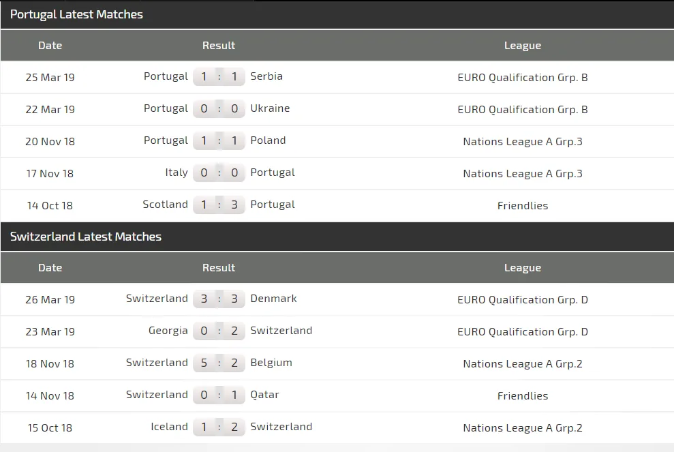Click the Date column header in Portugal table

[x=50, y=46]
